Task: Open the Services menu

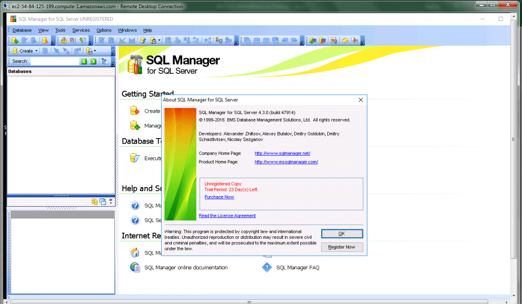Action: click(81, 30)
